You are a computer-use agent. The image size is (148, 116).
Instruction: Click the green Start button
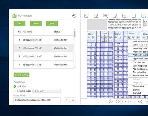[x=52, y=24]
